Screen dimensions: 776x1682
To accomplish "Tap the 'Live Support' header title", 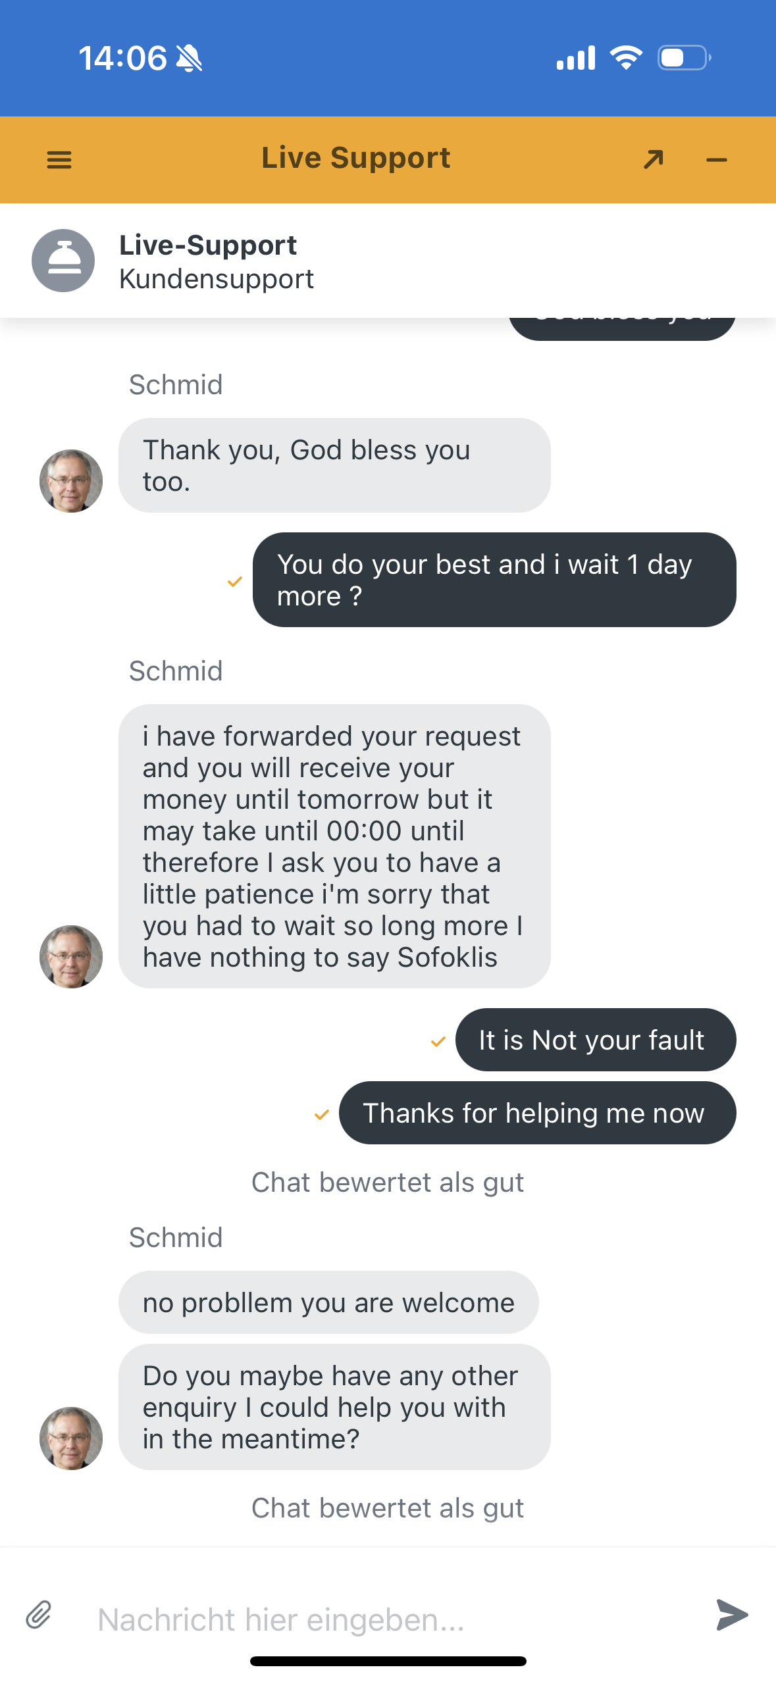I will click(355, 158).
